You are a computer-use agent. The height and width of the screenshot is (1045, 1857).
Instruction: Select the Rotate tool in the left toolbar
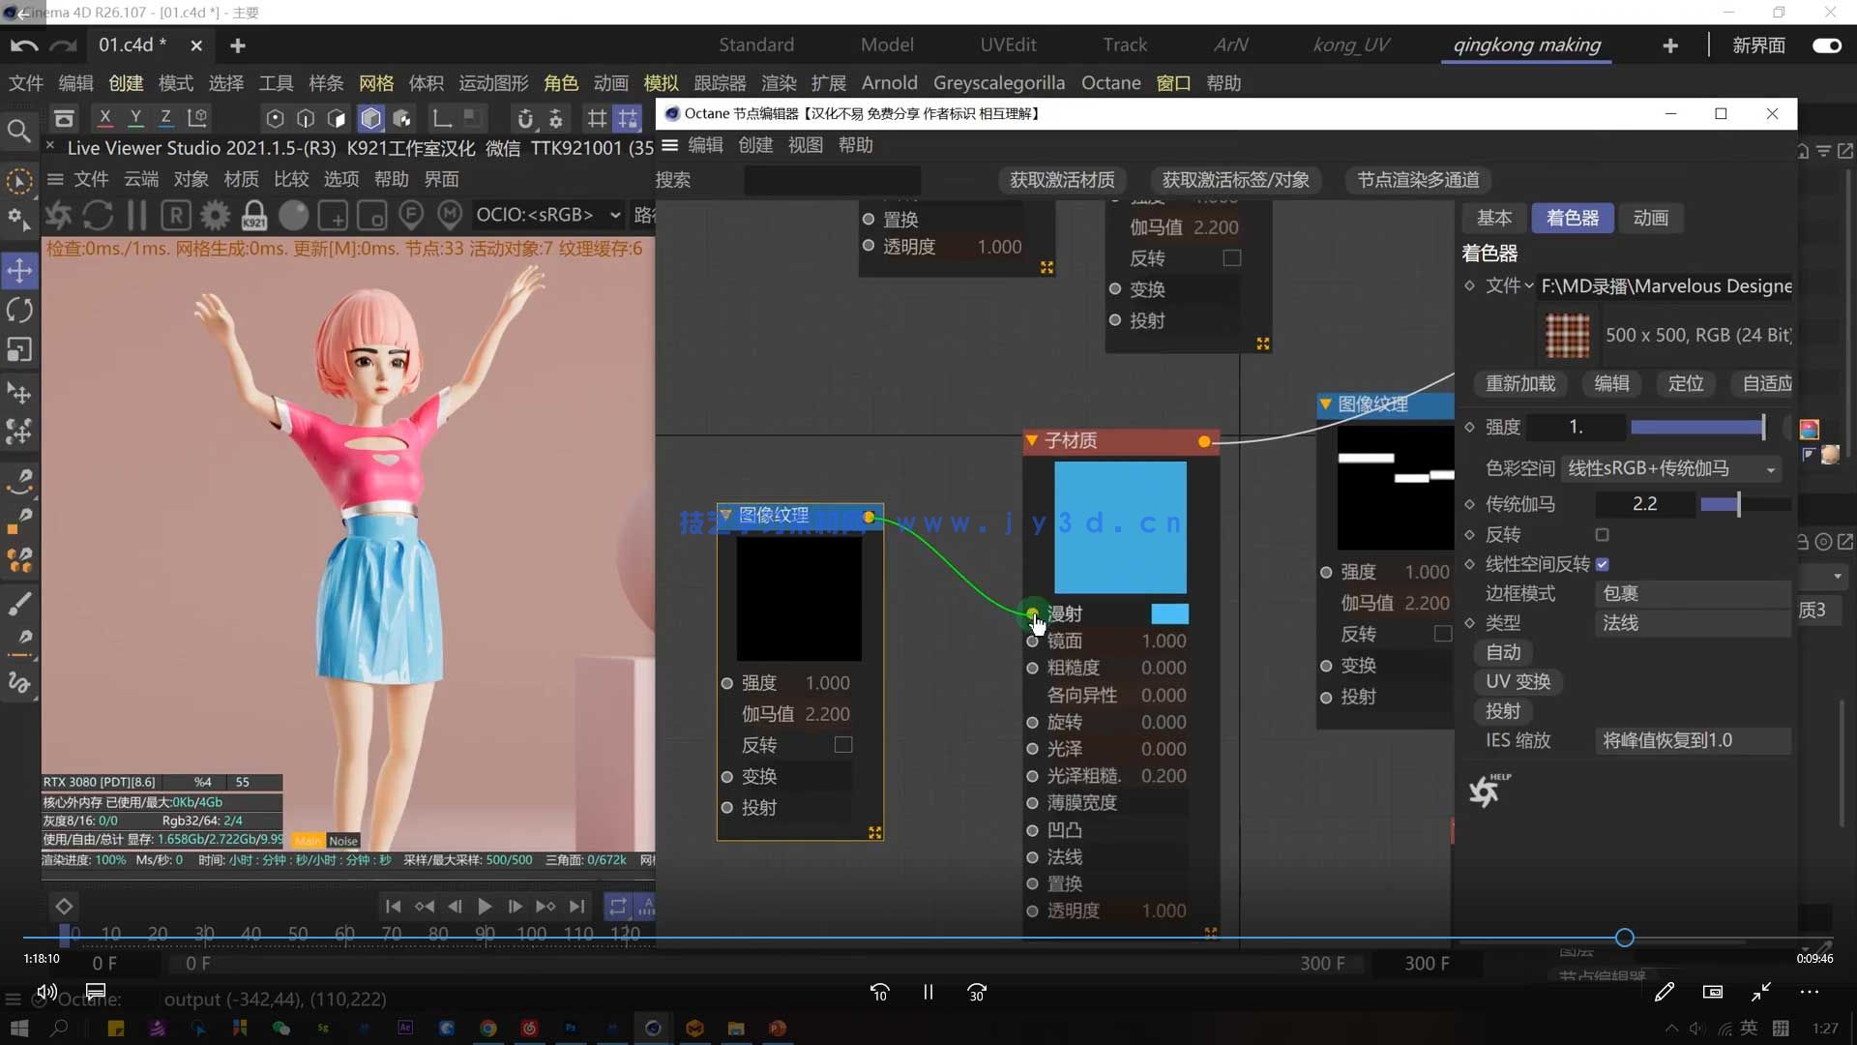pos(19,310)
